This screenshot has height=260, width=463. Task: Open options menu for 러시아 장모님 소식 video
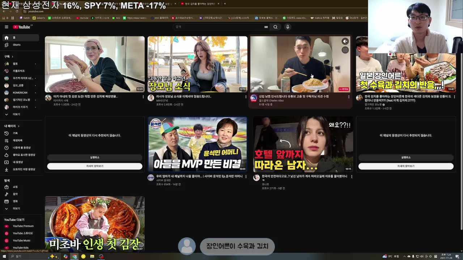[x=246, y=97]
